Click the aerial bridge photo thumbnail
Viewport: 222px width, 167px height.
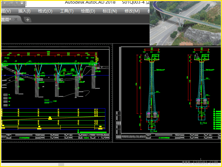(185, 23)
